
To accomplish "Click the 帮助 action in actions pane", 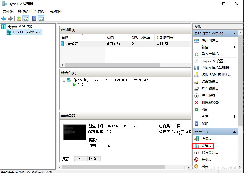I will tap(205, 123).
